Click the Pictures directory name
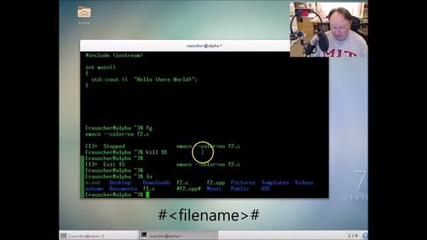The height and width of the screenshot is (240, 427). click(x=243, y=183)
